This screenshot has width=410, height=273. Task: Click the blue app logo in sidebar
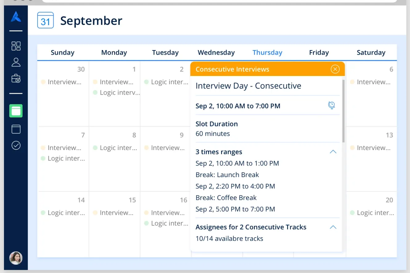pyautogui.click(x=16, y=17)
